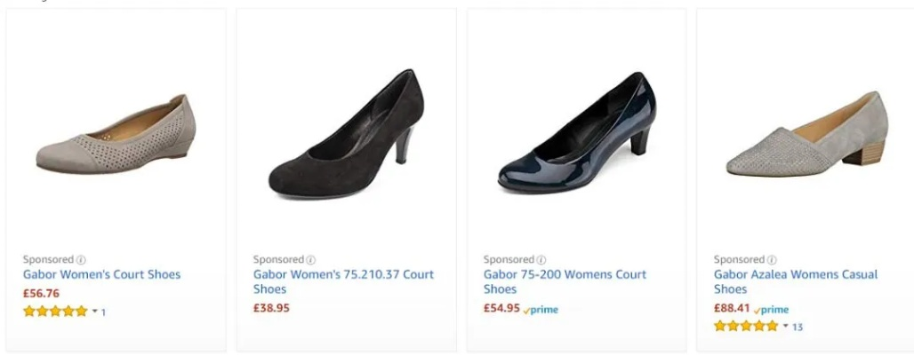Screen dimensions: 914x355
Task: Expand rating dropdown arrow on first product
Action: [x=94, y=312]
